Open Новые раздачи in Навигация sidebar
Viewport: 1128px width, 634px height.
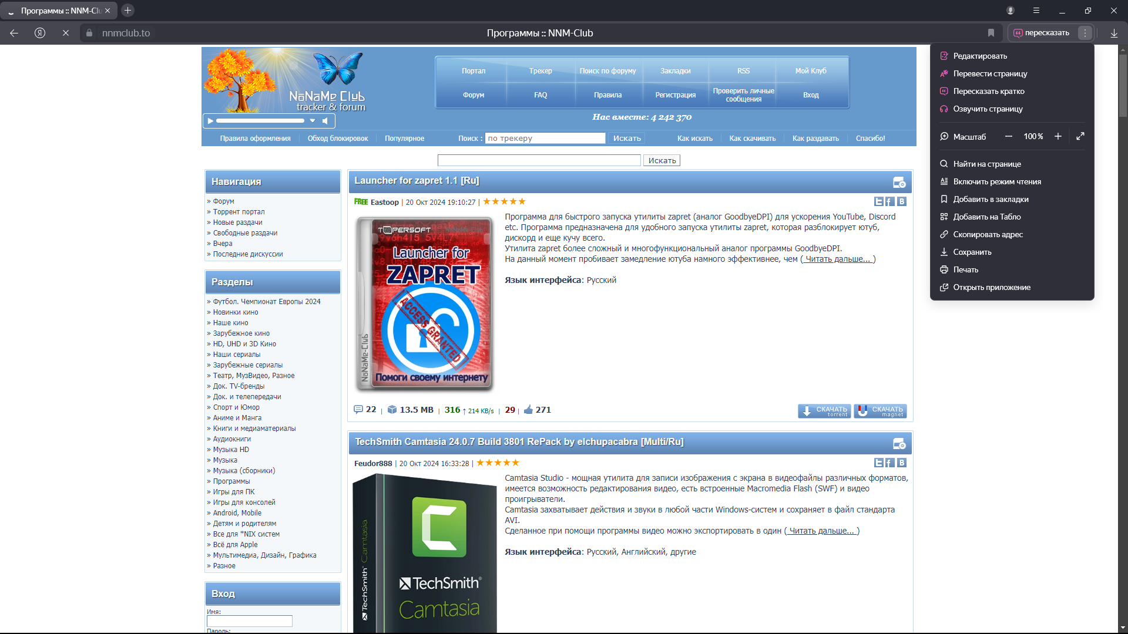pos(237,222)
